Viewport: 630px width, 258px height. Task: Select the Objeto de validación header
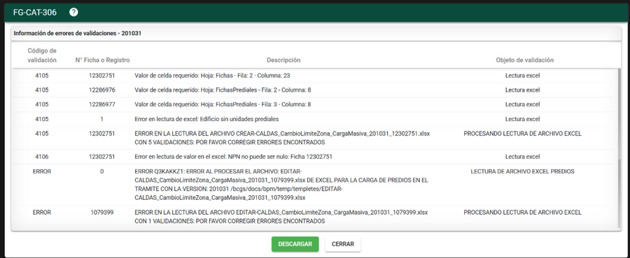pos(525,60)
